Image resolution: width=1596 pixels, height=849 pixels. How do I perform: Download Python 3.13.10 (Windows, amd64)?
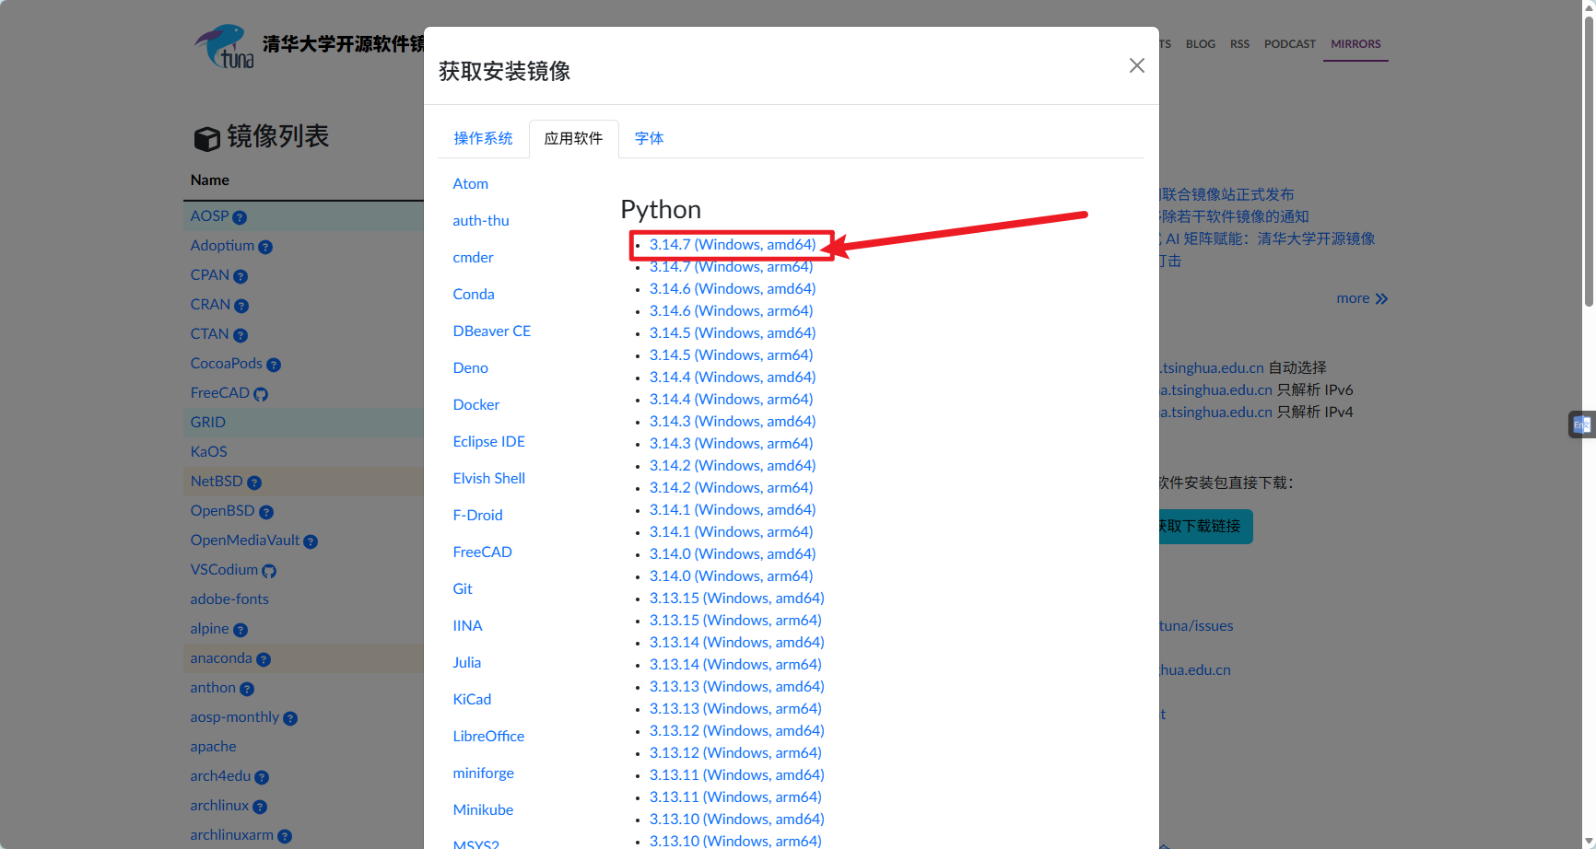click(x=737, y=820)
